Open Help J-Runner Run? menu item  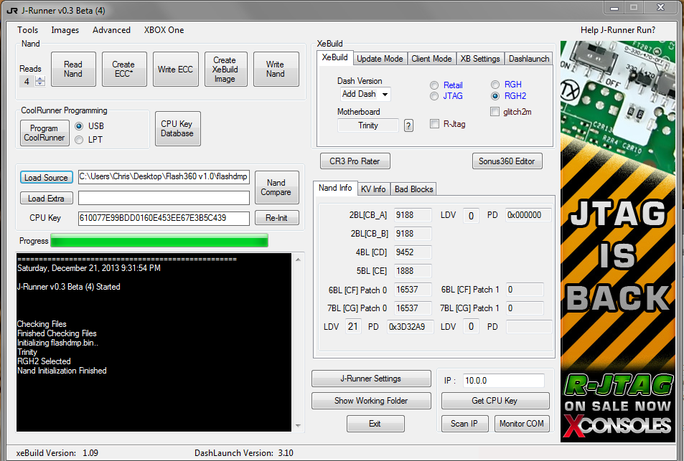[x=618, y=30]
